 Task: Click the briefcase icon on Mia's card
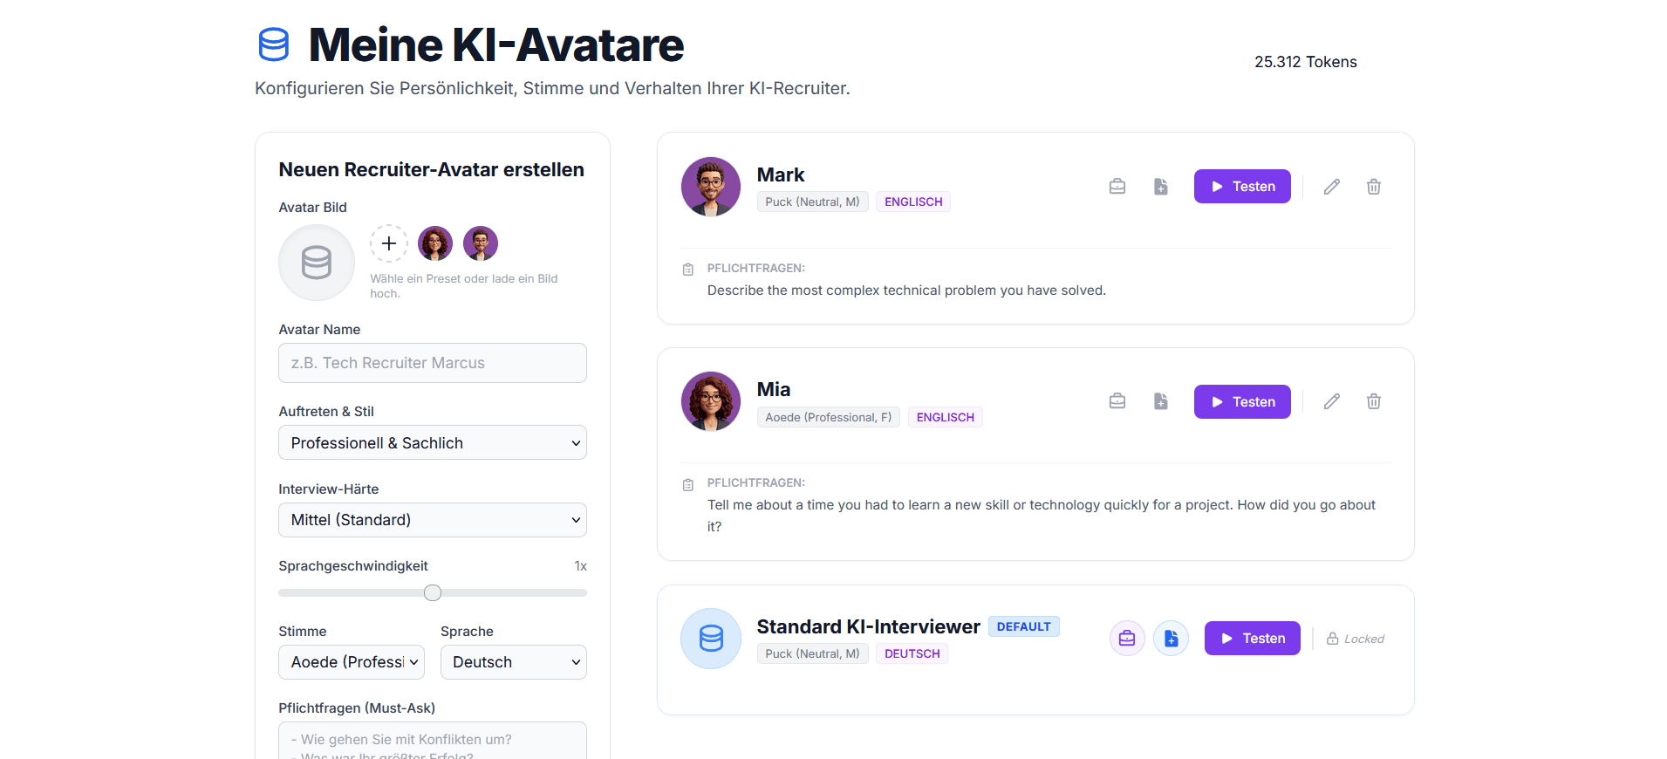click(x=1117, y=401)
